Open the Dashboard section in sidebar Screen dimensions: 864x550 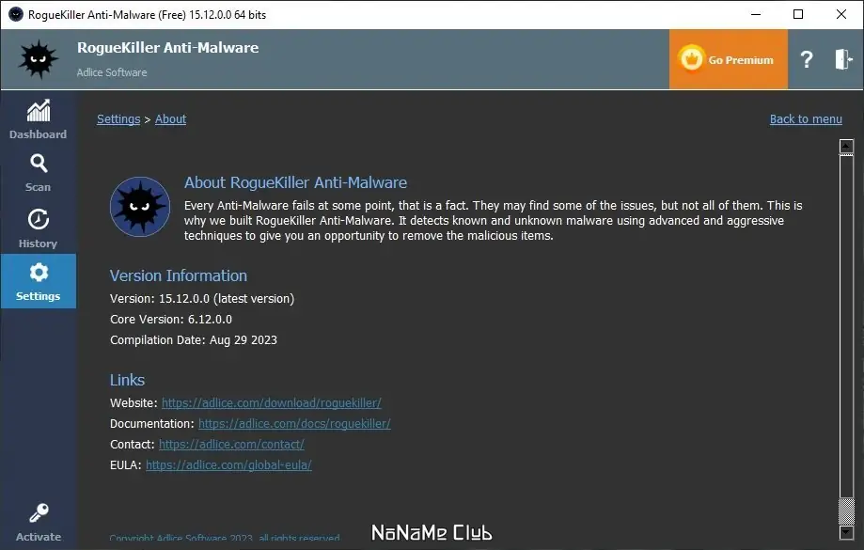38,119
